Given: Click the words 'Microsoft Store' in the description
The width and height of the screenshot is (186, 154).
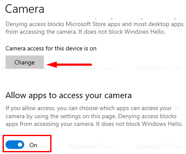Looking at the screenshot, I should tap(86, 24).
